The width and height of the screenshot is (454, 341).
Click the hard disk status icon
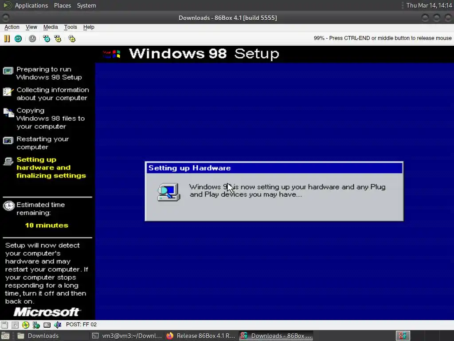pos(47,325)
